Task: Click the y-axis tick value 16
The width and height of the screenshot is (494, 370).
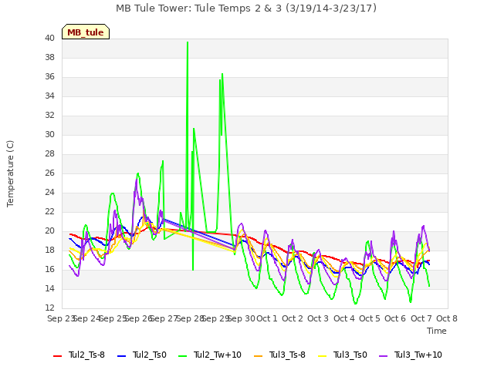Action: [49, 269]
